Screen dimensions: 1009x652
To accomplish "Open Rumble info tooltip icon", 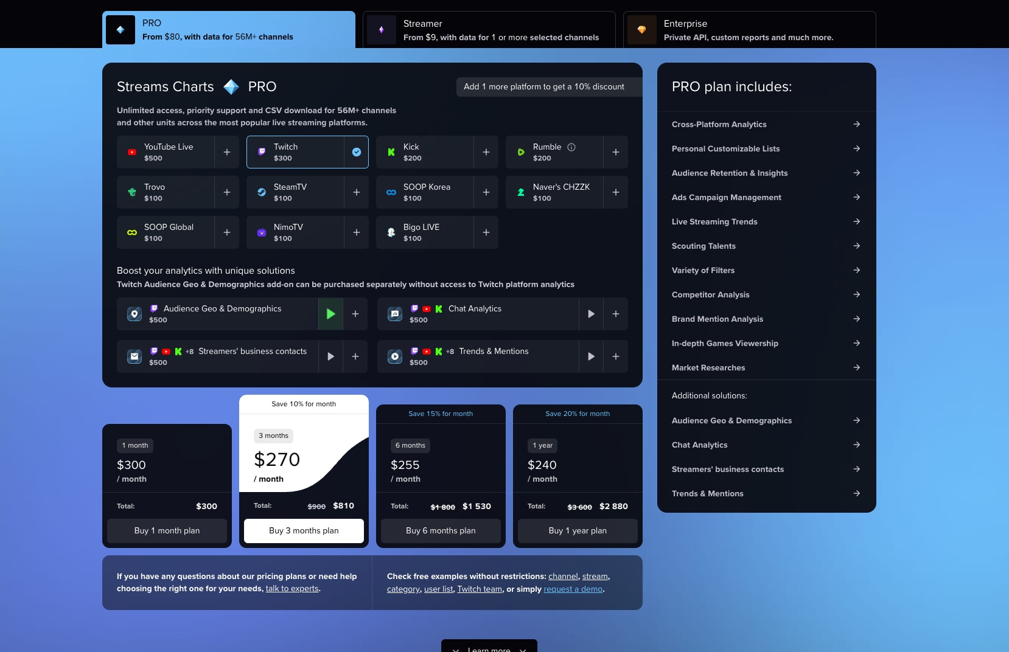I will point(571,147).
